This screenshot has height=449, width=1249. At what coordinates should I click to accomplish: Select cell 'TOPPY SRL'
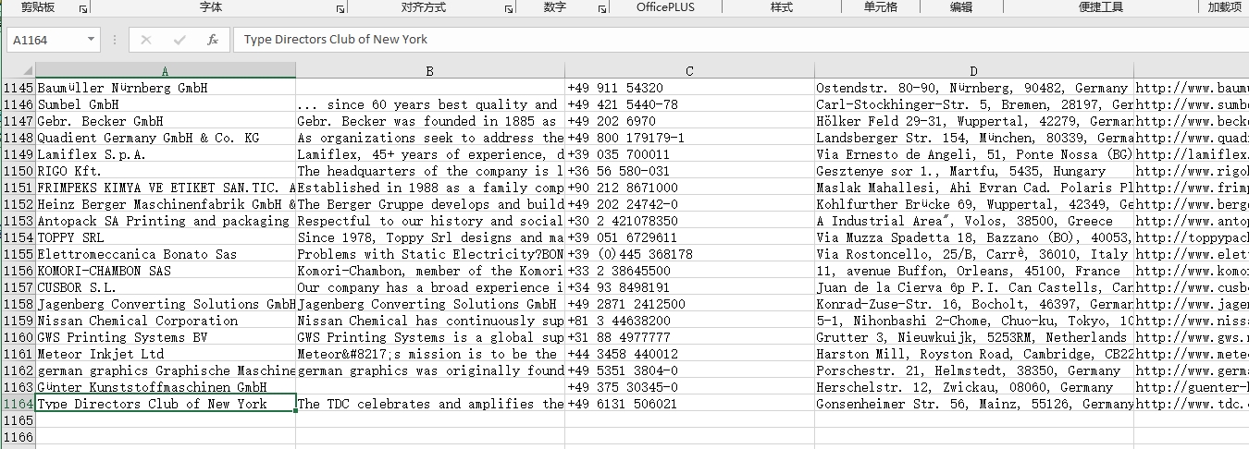coord(166,237)
